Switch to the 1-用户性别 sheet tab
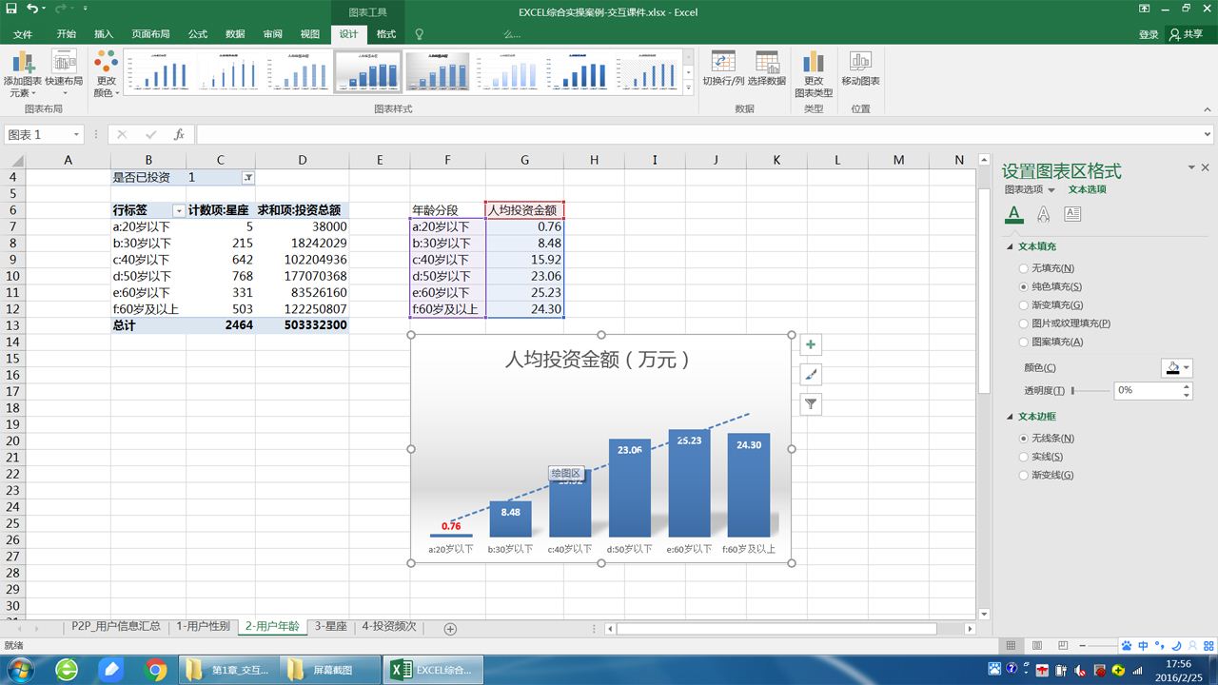Screen dimensions: 1218x685 [x=203, y=627]
